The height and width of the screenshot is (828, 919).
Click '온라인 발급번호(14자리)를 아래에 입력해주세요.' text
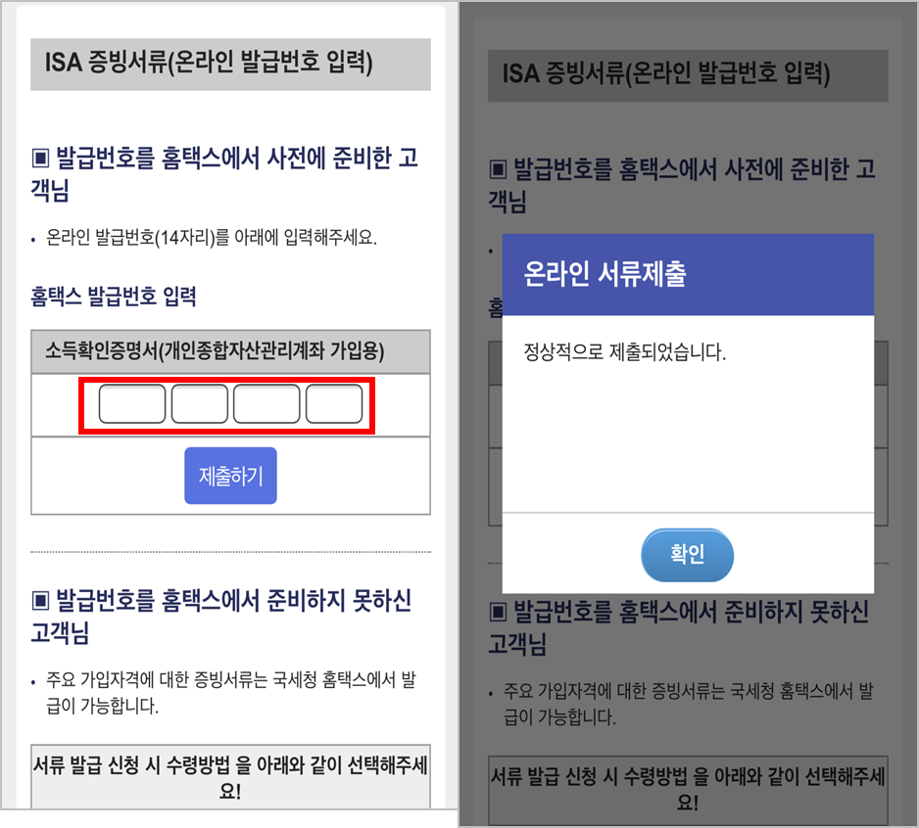pyautogui.click(x=212, y=237)
